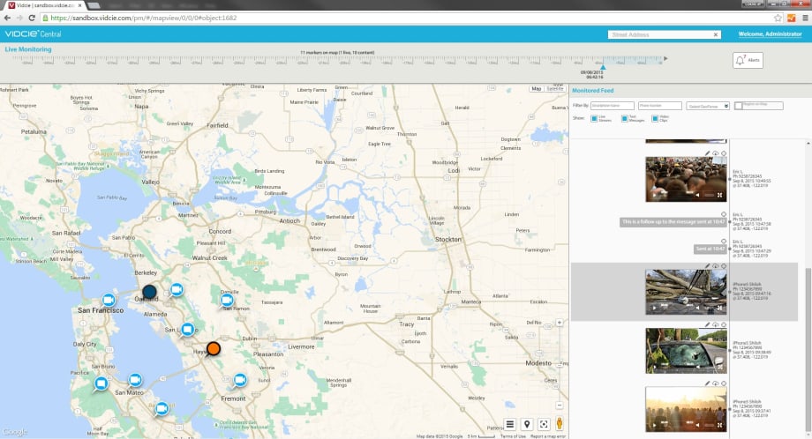Click the camera marker near Fremont

pyautogui.click(x=240, y=380)
